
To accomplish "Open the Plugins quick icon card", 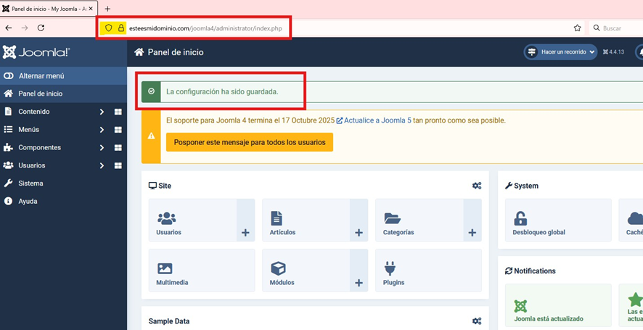I will (x=428, y=270).
